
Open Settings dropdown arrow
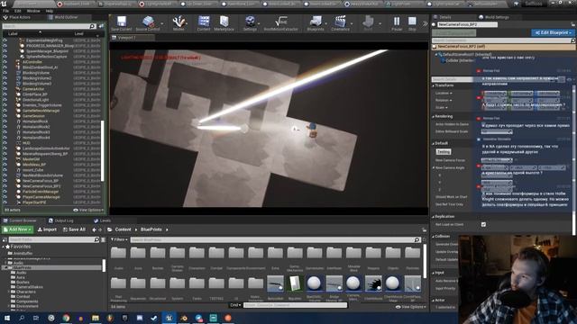259,24
